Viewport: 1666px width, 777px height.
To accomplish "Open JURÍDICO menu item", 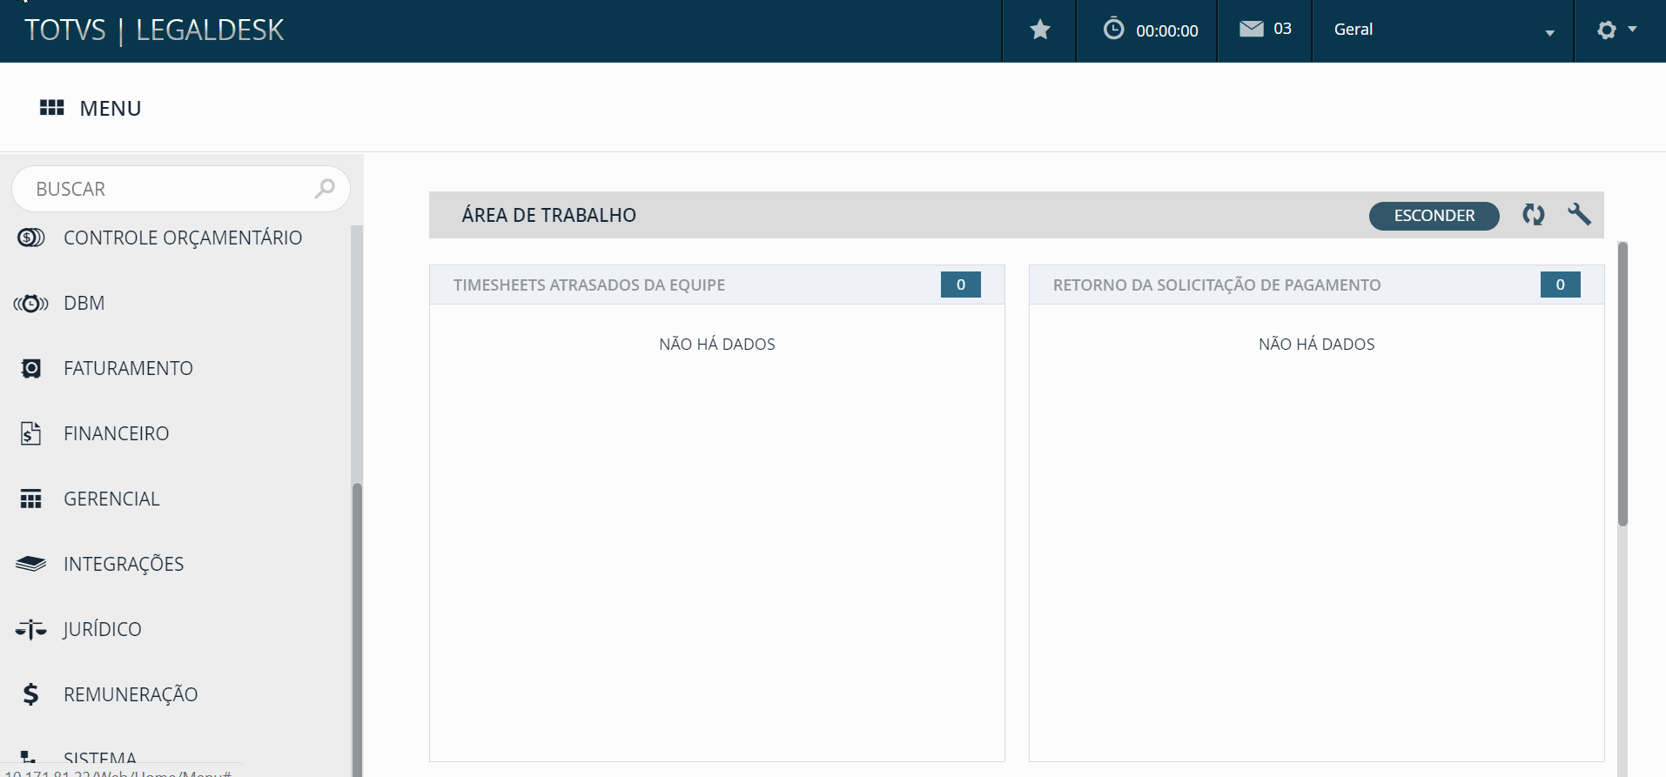I will pos(102,629).
